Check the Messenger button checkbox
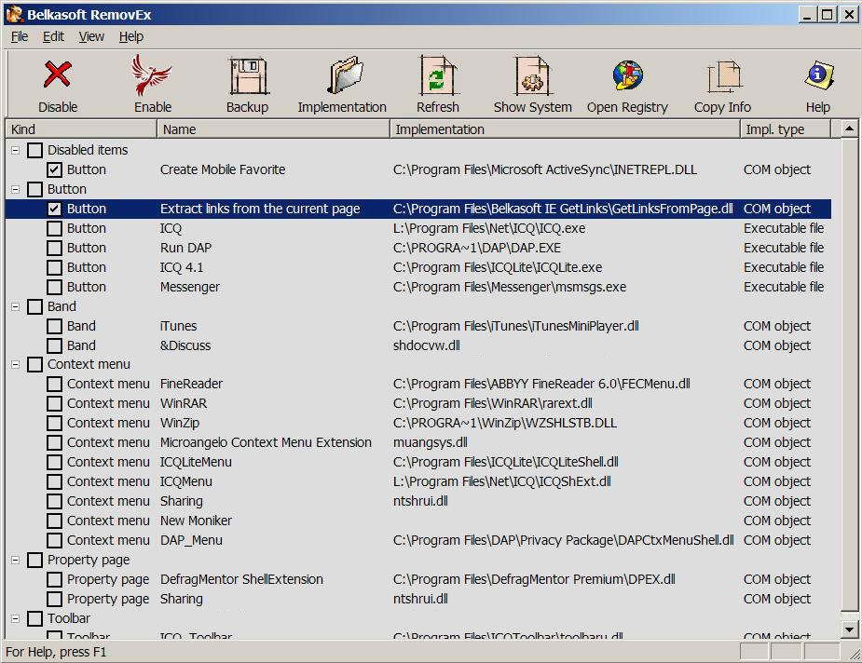Viewport: 862px width, 663px height. pos(54,288)
